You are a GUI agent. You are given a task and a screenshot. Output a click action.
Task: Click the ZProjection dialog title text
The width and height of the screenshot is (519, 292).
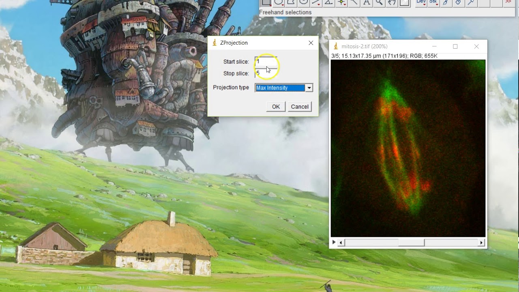[234, 43]
